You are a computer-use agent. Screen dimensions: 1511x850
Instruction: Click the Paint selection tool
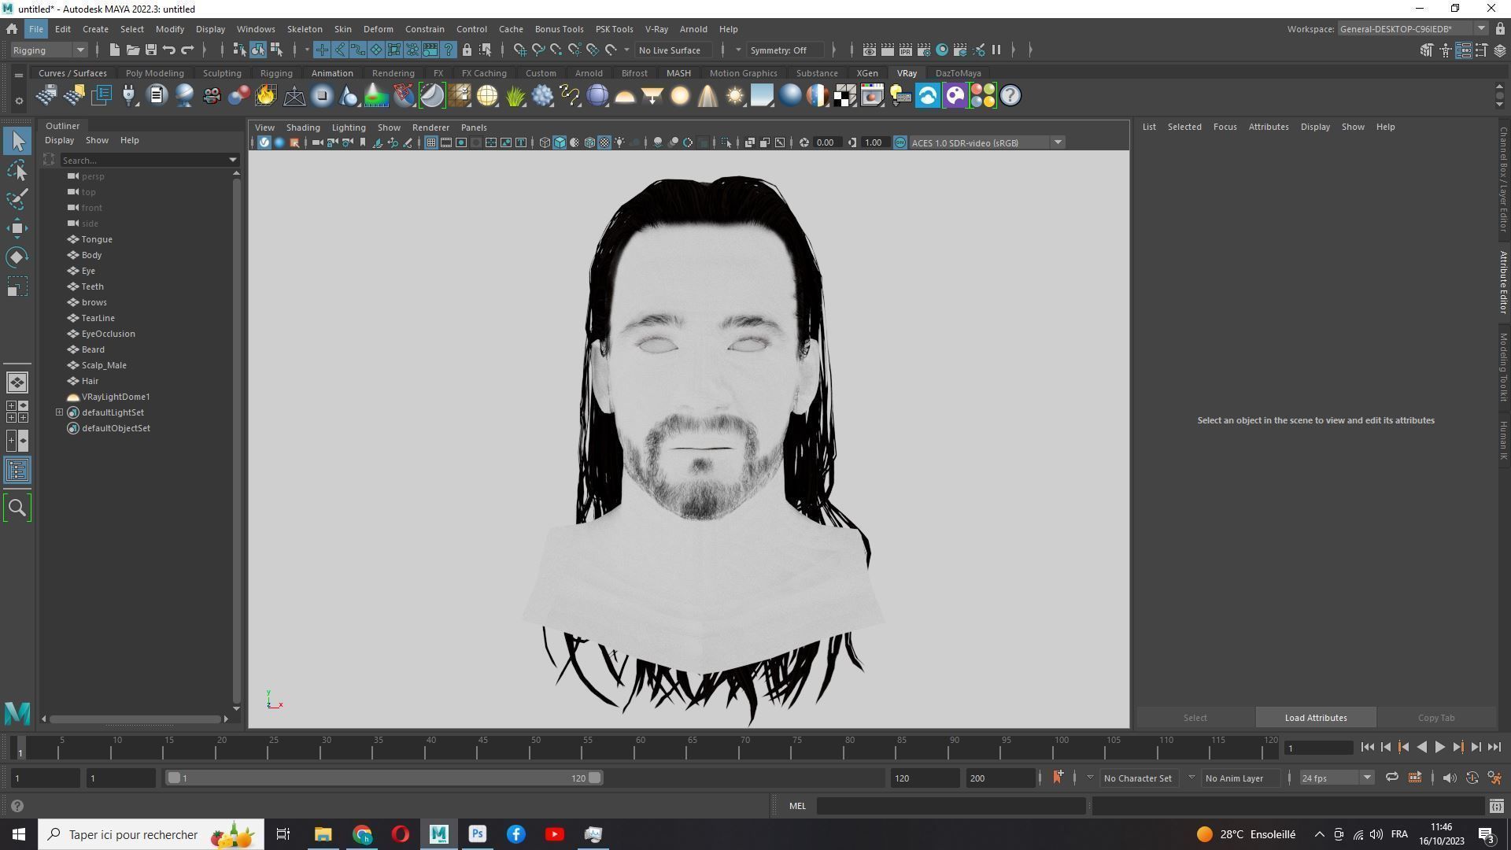click(x=17, y=199)
